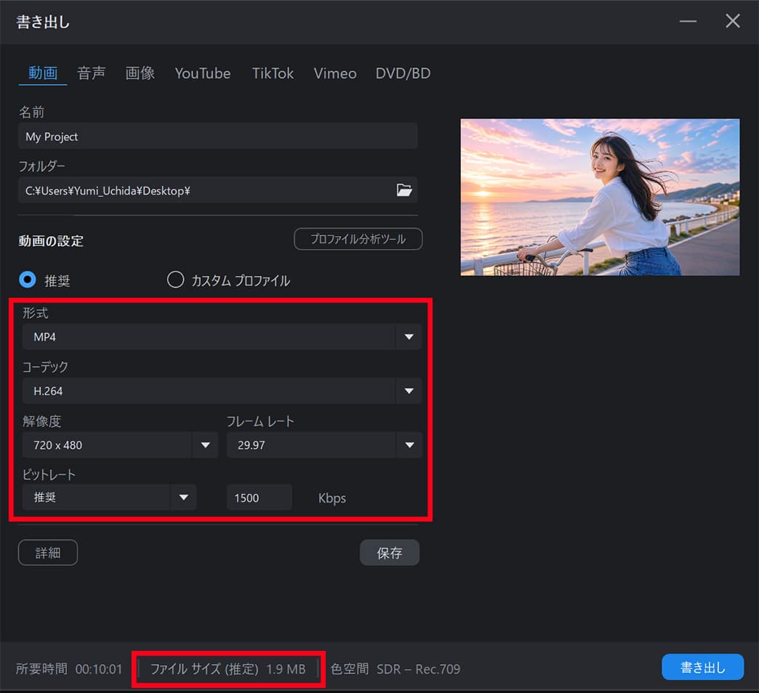Switch to the 動画 tab
The height and width of the screenshot is (693, 759).
[43, 73]
